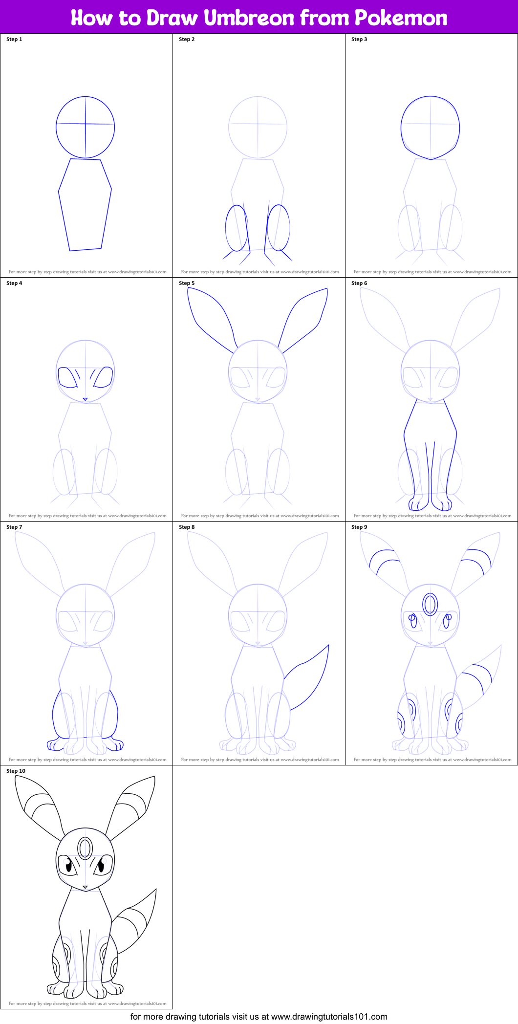
Task: Open the Step 1 circle and body drawing
Action: pos(86,155)
